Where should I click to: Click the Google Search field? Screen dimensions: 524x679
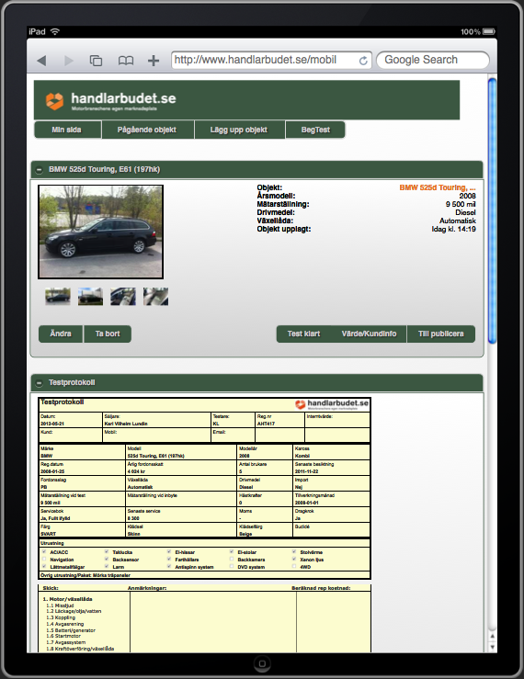433,60
